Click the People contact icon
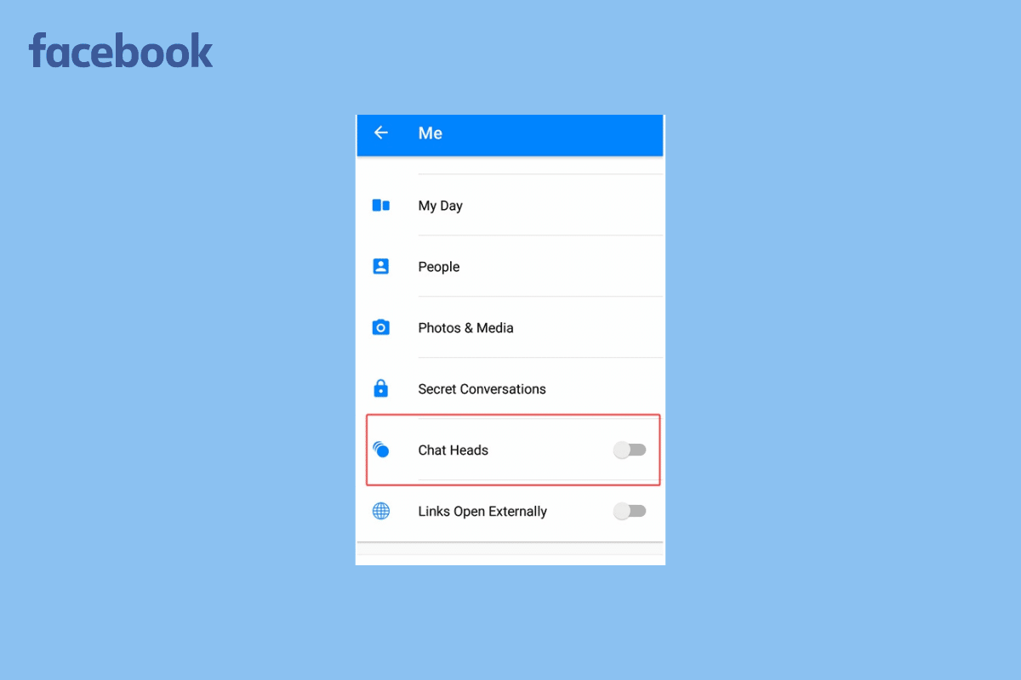The height and width of the screenshot is (680, 1021). (x=381, y=266)
